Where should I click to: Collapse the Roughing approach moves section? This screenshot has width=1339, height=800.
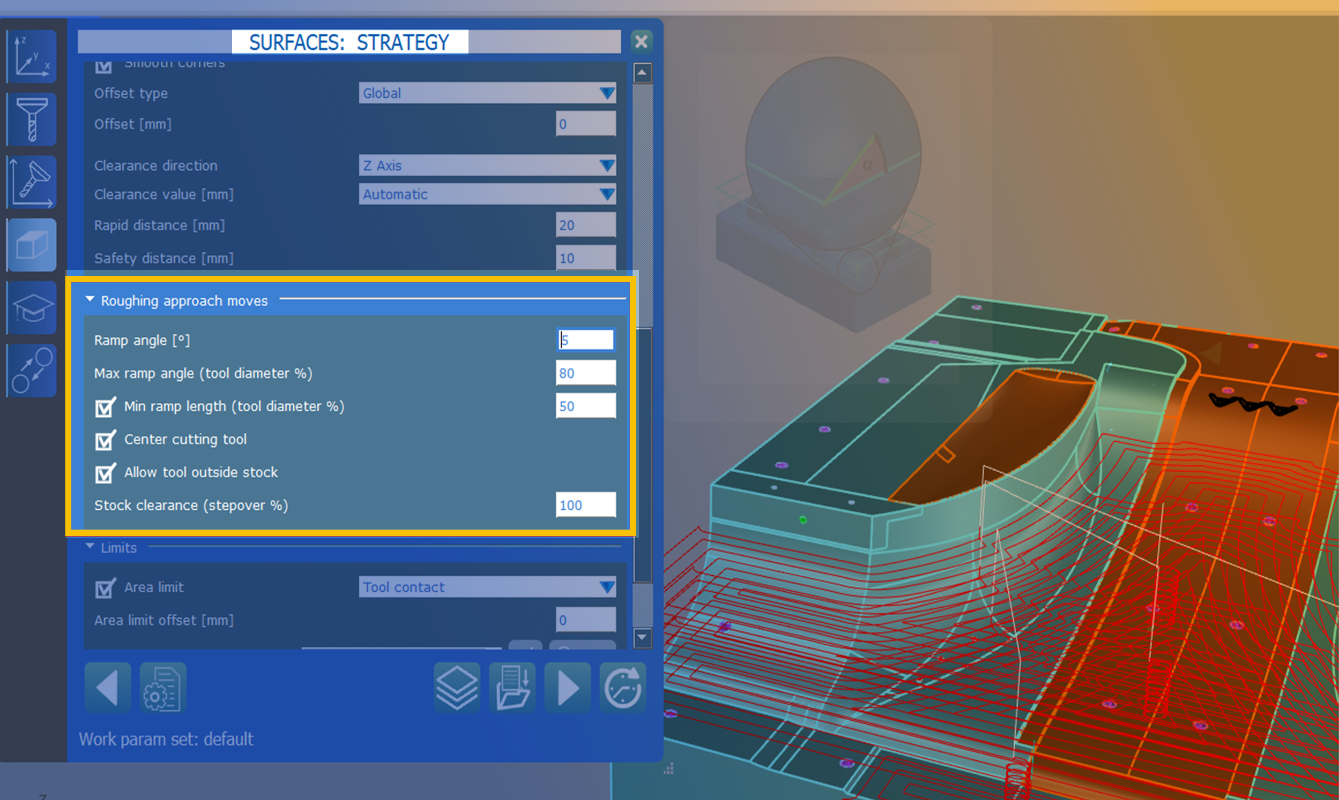(90, 299)
